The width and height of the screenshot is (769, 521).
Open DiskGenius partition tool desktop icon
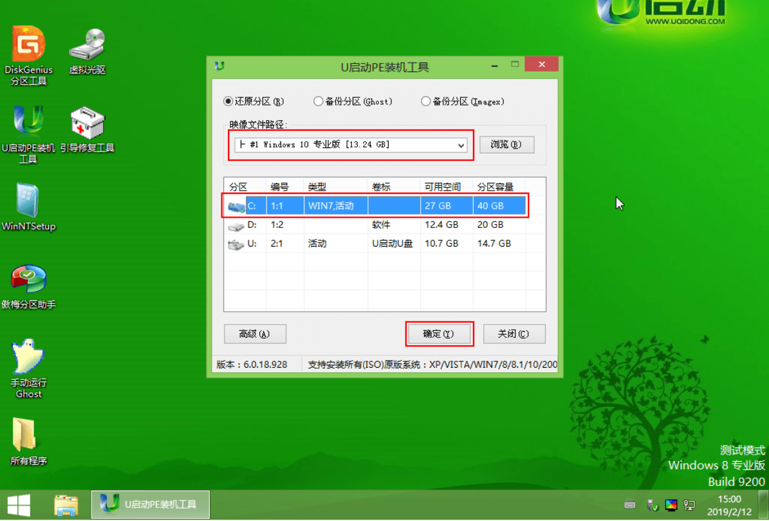tap(28, 55)
